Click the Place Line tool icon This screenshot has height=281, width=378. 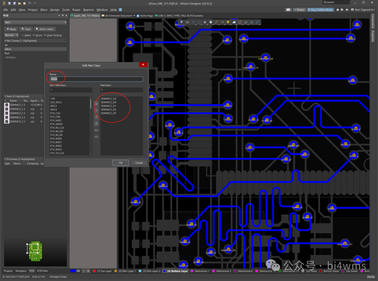(x=257, y=22)
